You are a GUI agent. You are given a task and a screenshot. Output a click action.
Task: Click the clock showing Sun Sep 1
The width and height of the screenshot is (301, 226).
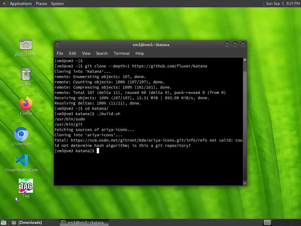pyautogui.click(x=282, y=4)
